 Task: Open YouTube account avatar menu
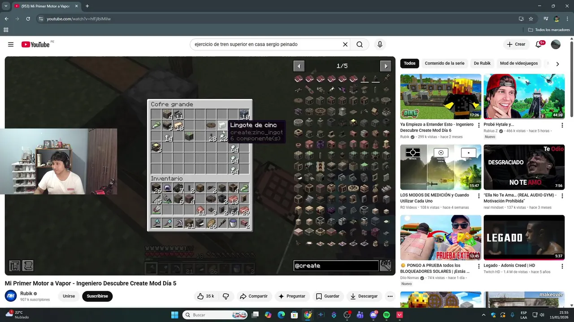point(556,44)
